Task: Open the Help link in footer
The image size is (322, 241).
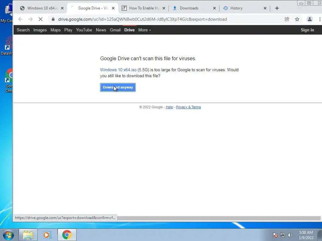Action: point(169,107)
